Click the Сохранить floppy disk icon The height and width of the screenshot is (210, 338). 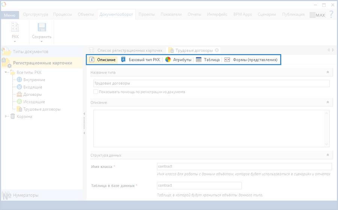(42, 27)
